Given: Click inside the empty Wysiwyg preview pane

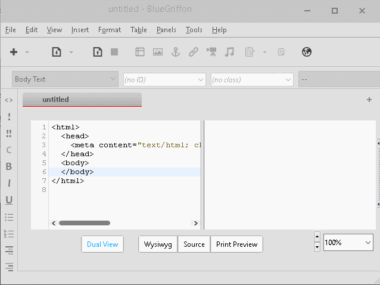Looking at the screenshot, I should pos(290,175).
